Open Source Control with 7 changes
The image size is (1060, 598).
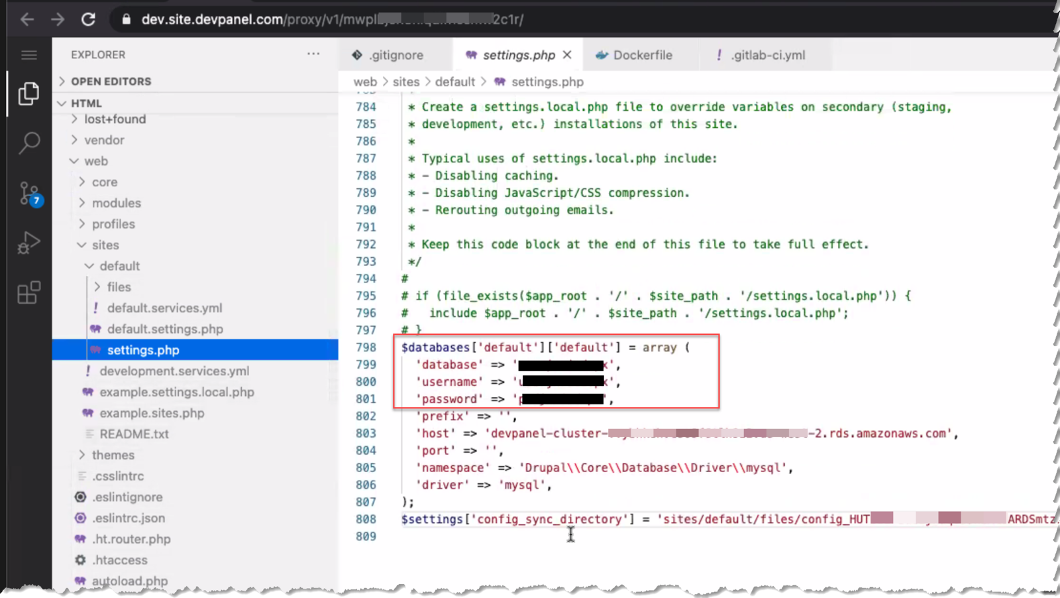29,194
